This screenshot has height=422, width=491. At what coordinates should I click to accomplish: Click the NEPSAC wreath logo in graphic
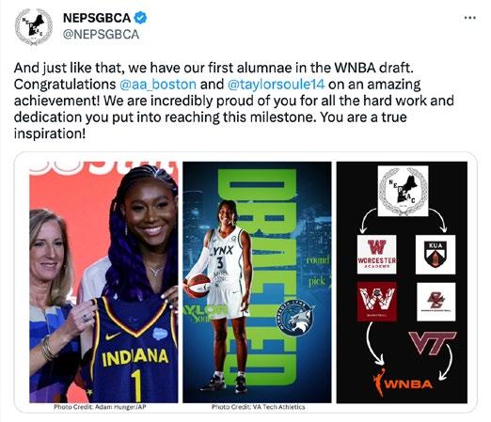click(x=403, y=191)
